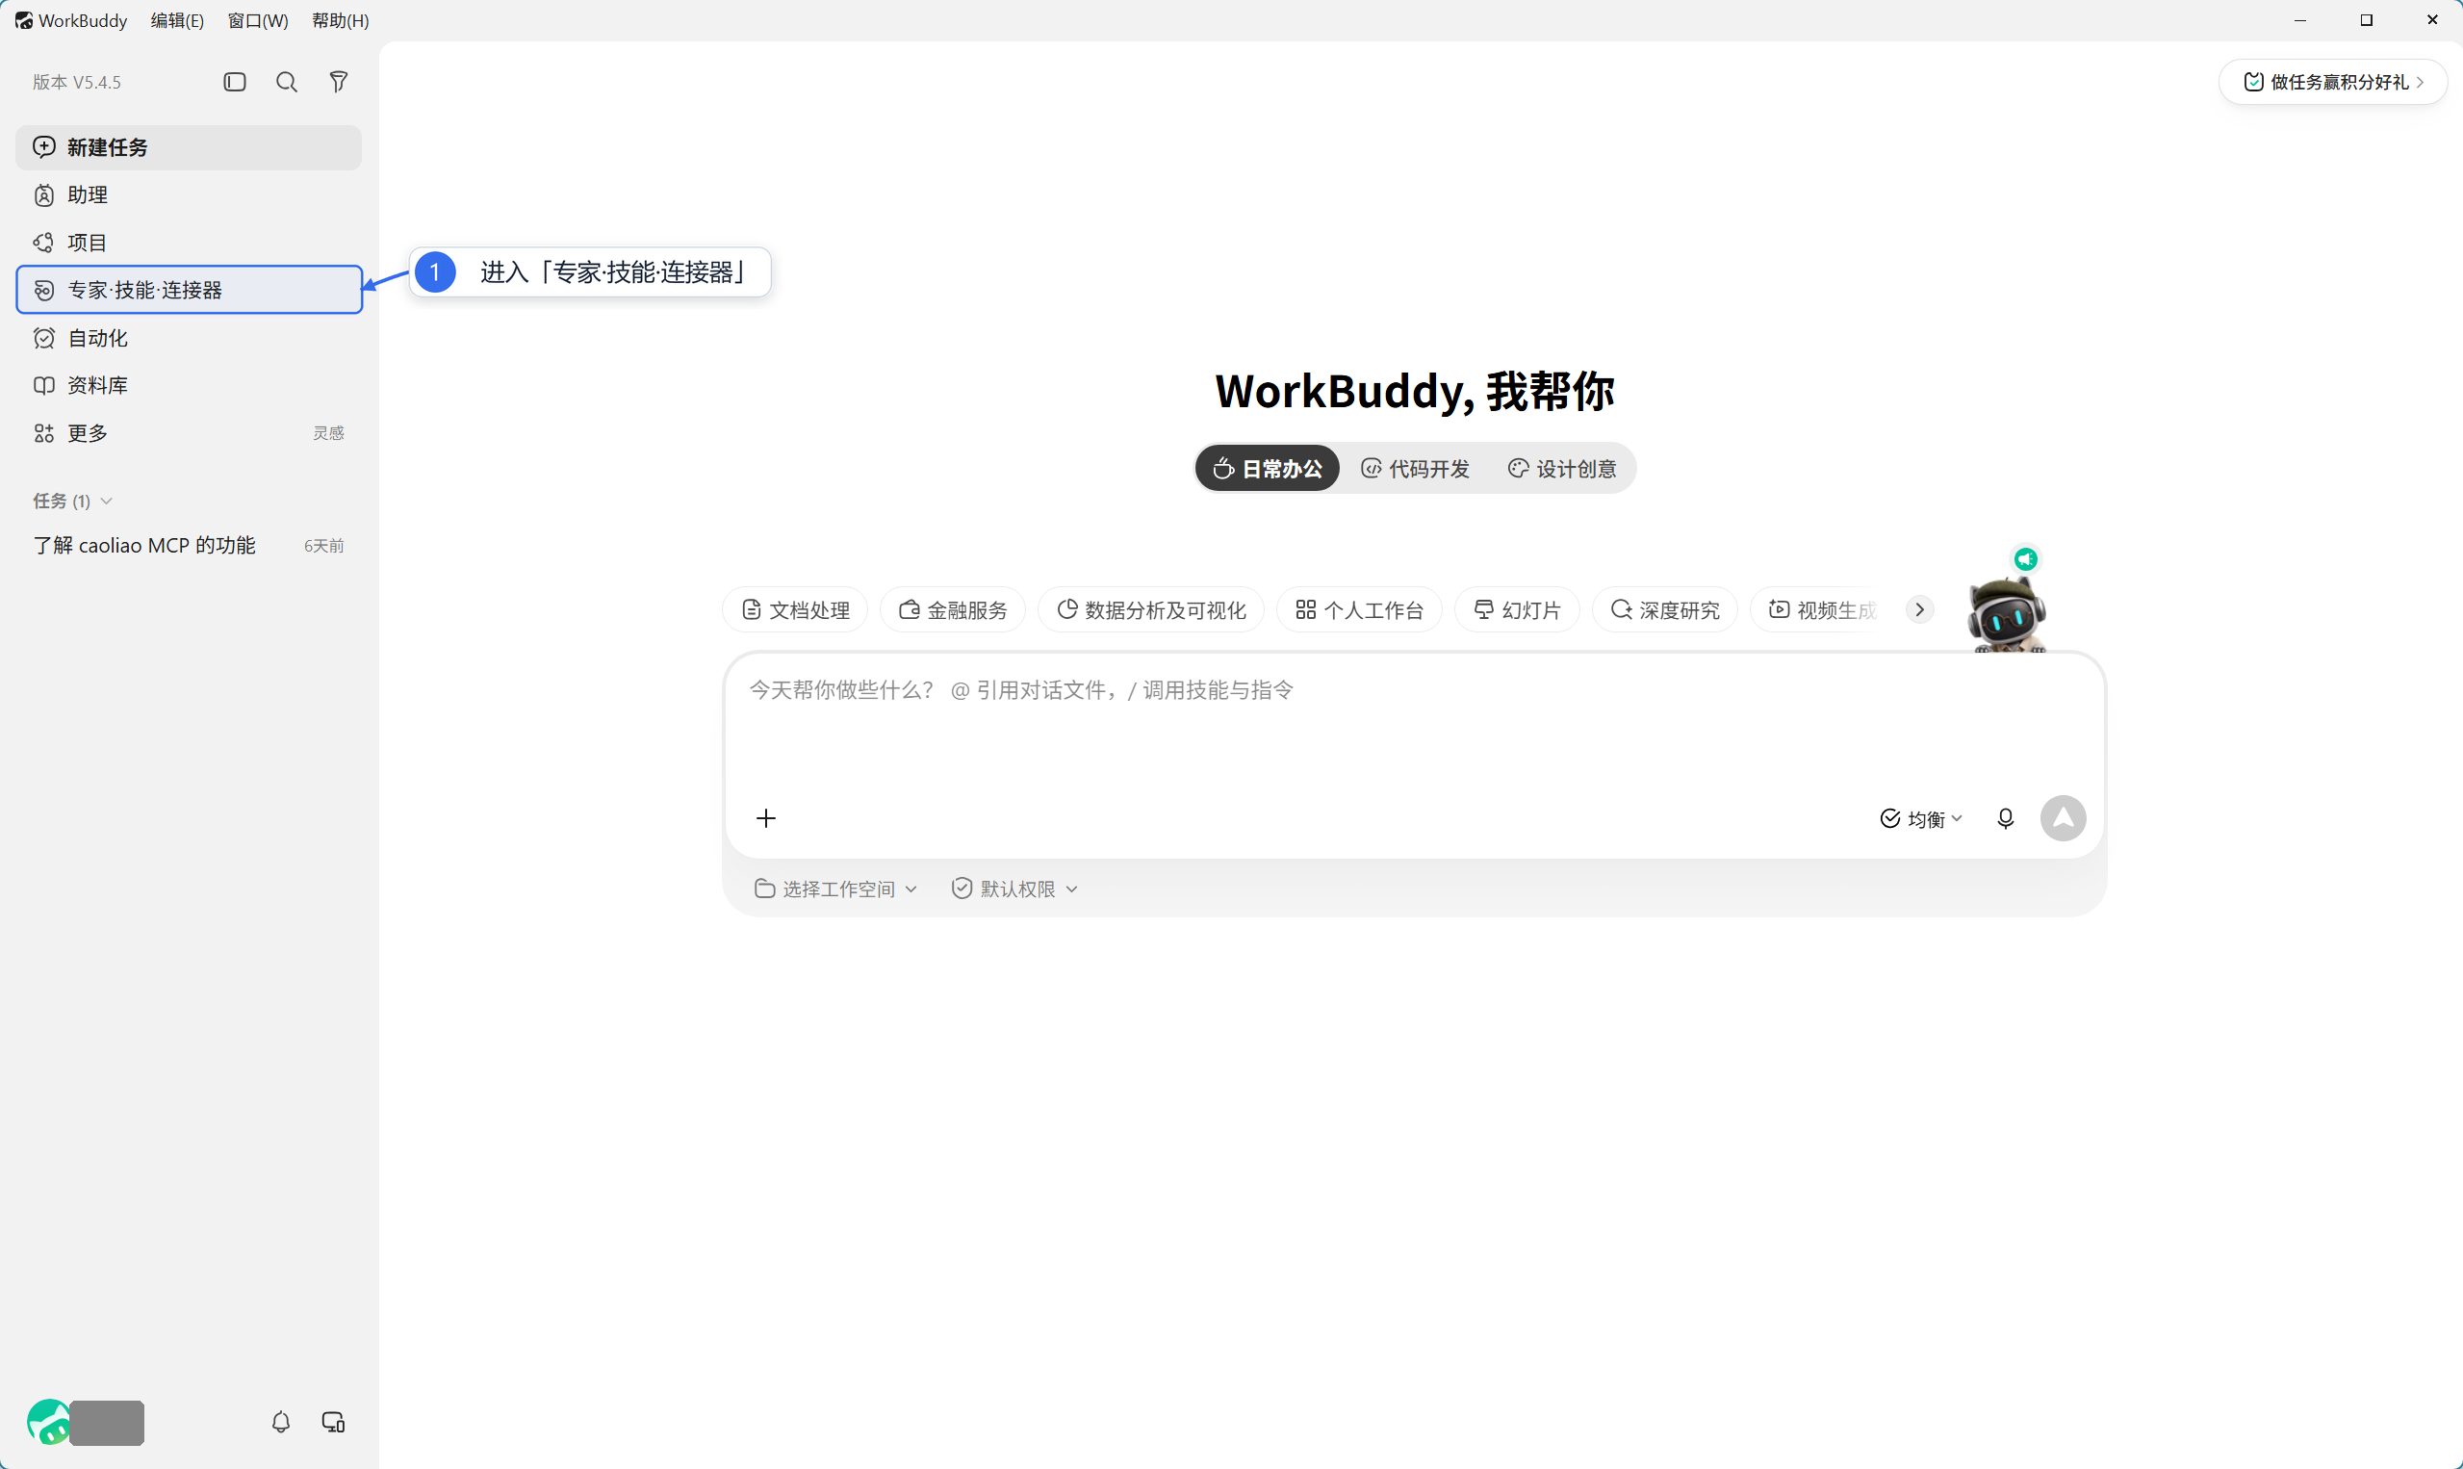This screenshot has height=1469, width=2463.
Task: Open the search icon in sidebar
Action: [287, 82]
